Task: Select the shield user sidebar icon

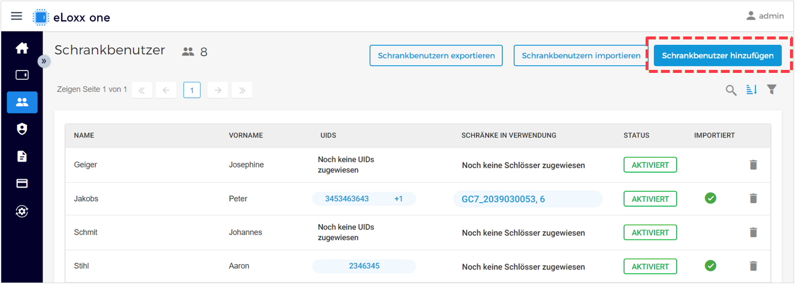Action: [x=22, y=129]
